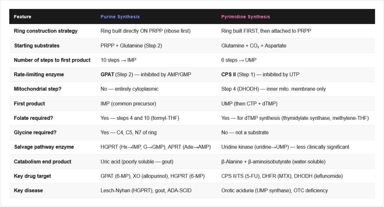Select the bold CPS II text
The height and width of the screenshot is (207, 384).
tap(228, 75)
